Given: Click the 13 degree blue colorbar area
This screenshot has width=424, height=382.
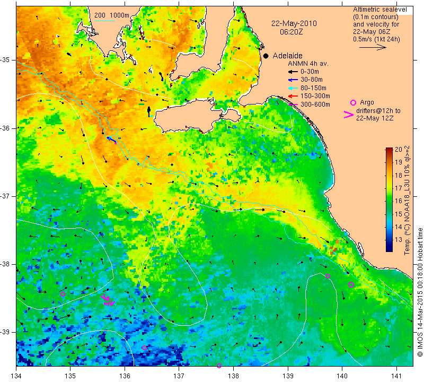Looking at the screenshot, I should (x=389, y=240).
